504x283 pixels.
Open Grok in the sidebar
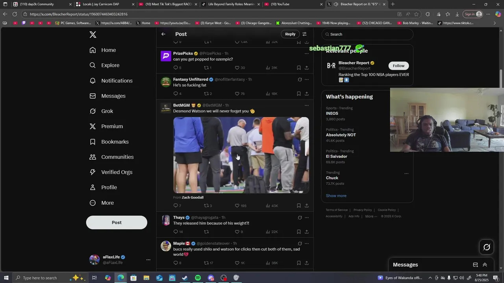pyautogui.click(x=101, y=111)
